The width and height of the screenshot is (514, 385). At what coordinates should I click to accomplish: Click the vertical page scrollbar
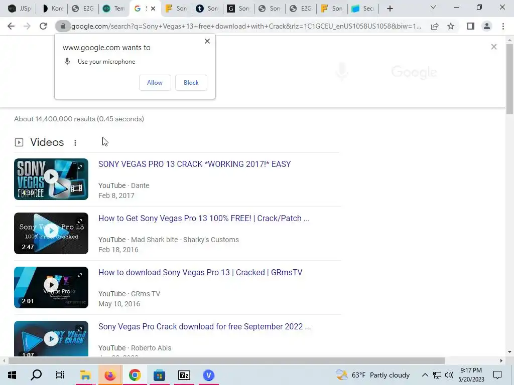[509, 79]
